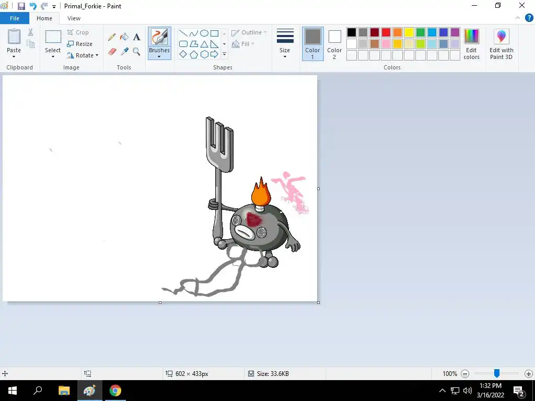535x401 pixels.
Task: Choose the Oval shape
Action: pyautogui.click(x=204, y=33)
